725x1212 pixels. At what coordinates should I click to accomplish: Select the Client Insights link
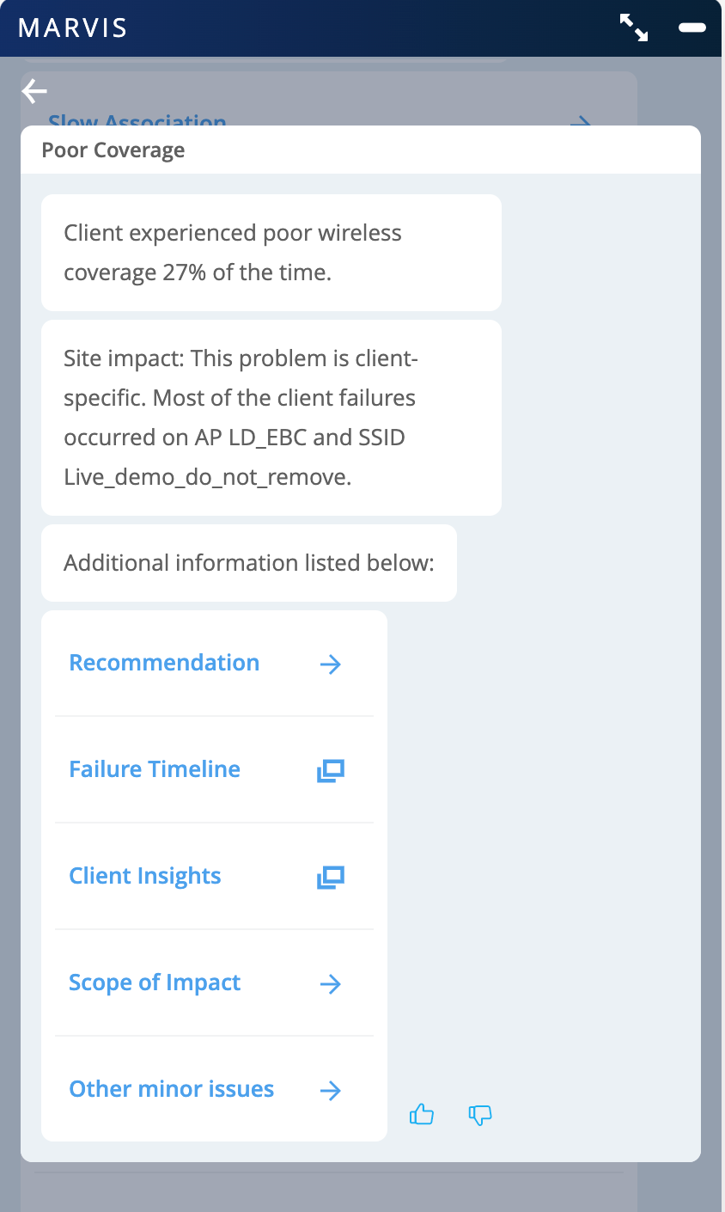click(x=145, y=876)
